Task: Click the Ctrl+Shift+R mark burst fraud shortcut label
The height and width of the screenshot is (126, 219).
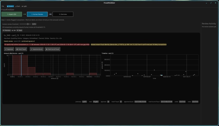Action: click(167, 102)
